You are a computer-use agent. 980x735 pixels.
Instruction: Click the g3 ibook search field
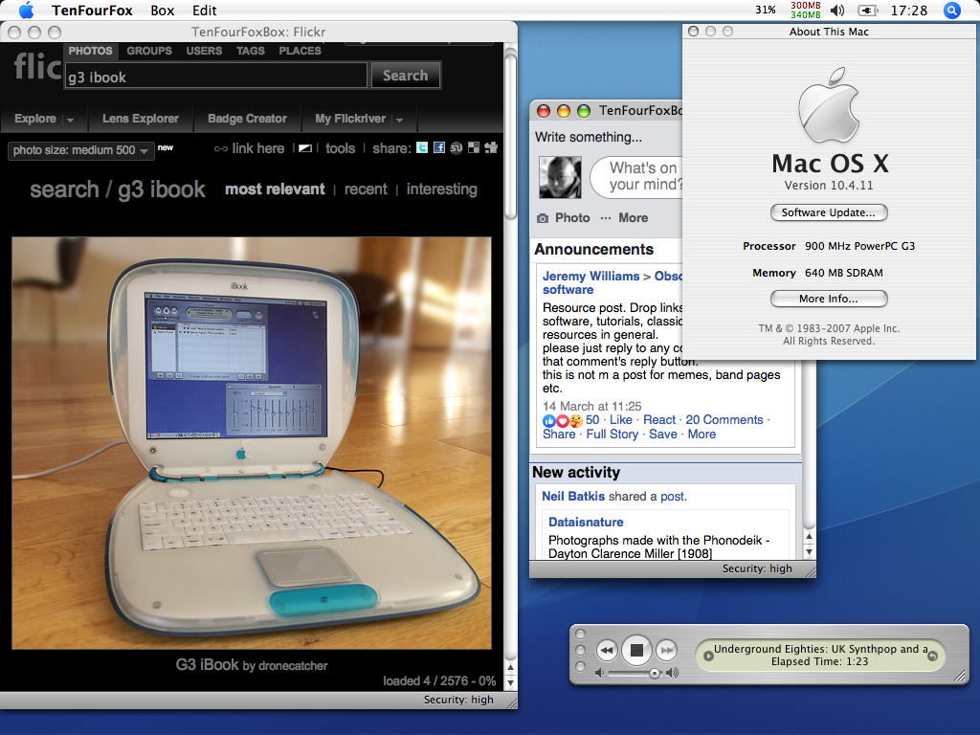(x=215, y=77)
